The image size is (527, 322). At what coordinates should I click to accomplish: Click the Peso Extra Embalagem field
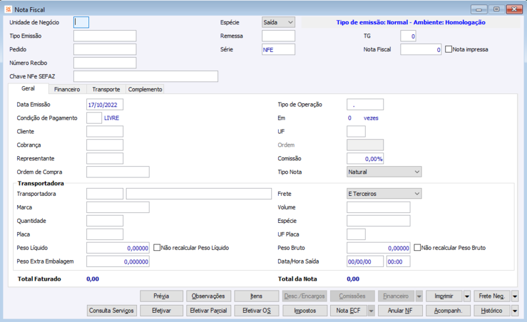118,262
